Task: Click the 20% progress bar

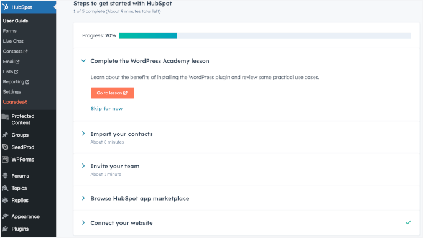Action: [x=265, y=35]
